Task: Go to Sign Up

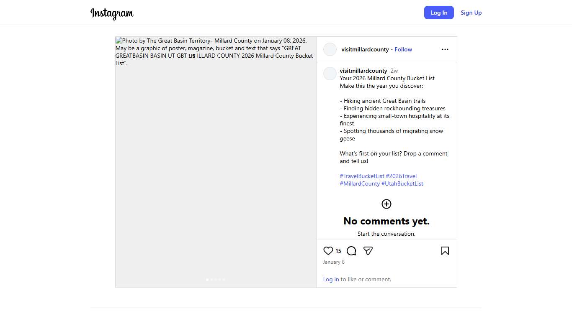Action: point(471,13)
